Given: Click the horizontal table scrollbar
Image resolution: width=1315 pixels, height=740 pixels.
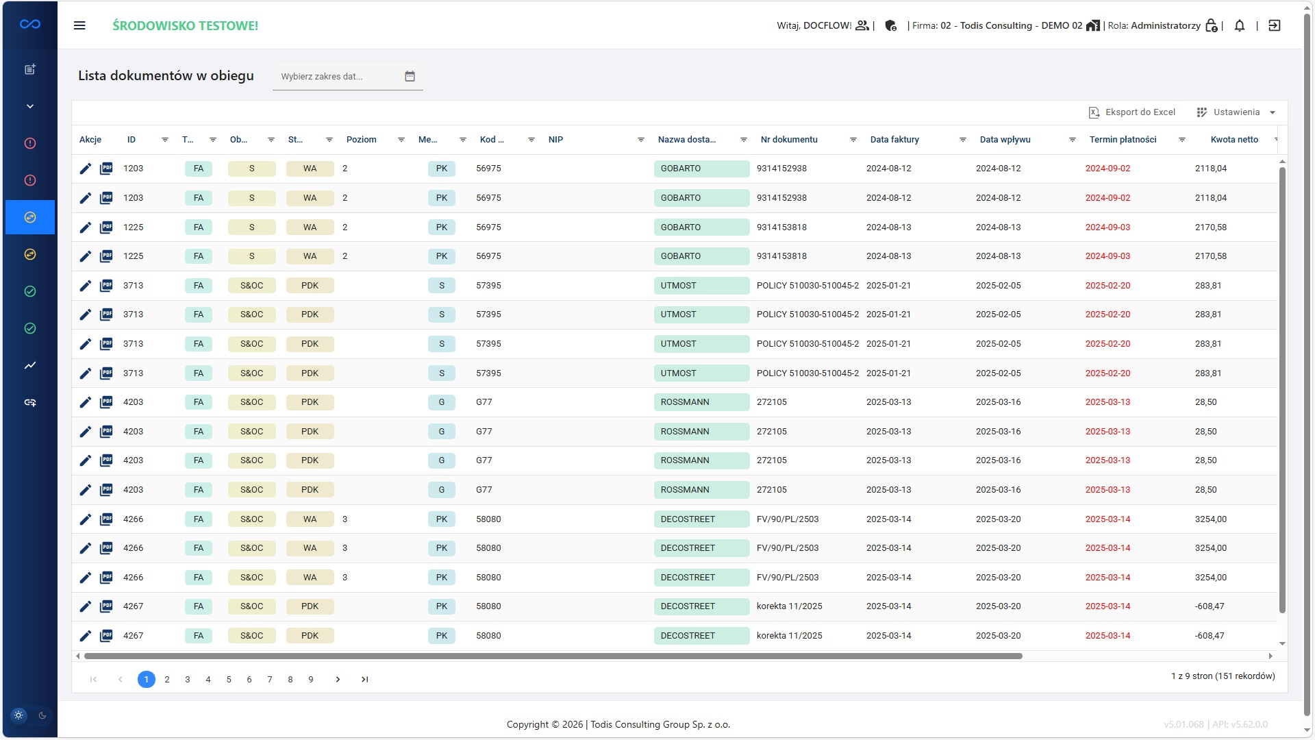Looking at the screenshot, I should pyautogui.click(x=553, y=656).
